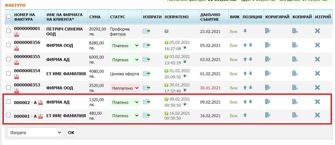Open PDF icon for invoice 0000000001
Image resolution: width=335 pixels, height=145 pixels.
pos(17,34)
